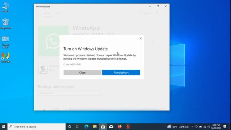Open File Explorer from taskbar

coord(95,127)
